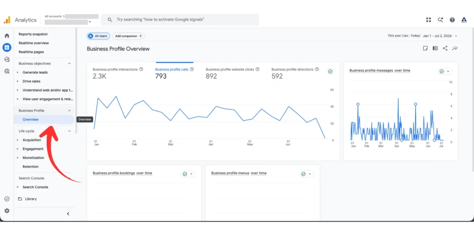Click the edit comparisons columns icon
The image size is (474, 234).
[435, 48]
